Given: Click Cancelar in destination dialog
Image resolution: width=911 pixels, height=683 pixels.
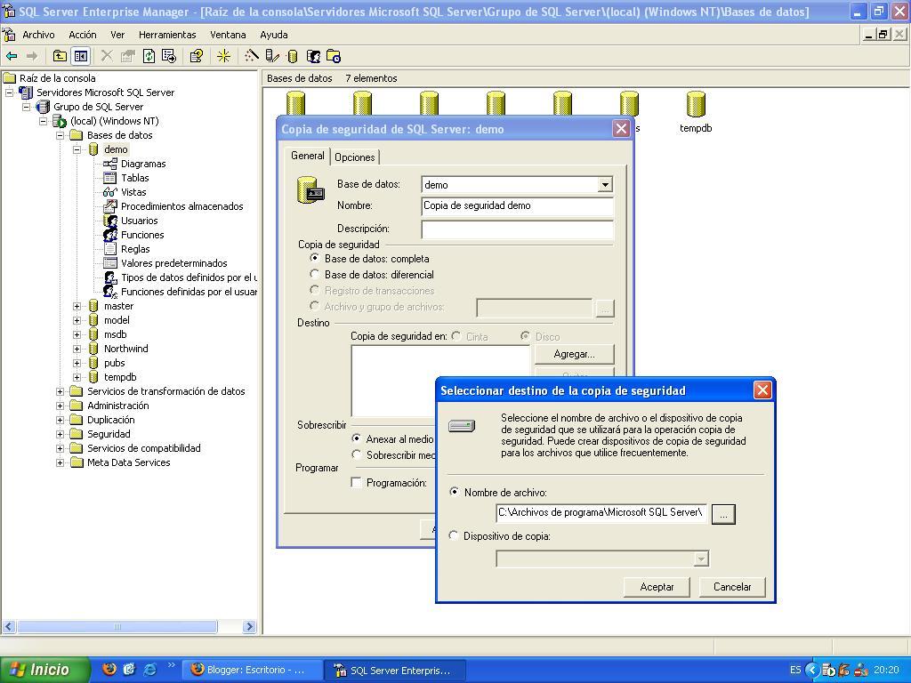Looking at the screenshot, I should pos(732,587).
